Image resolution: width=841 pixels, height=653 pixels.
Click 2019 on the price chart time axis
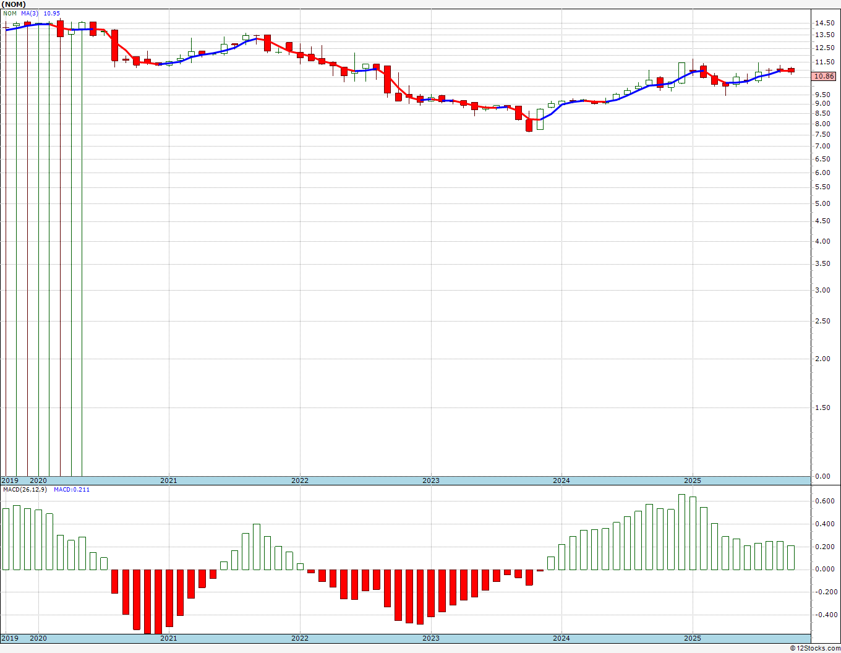[x=10, y=480]
